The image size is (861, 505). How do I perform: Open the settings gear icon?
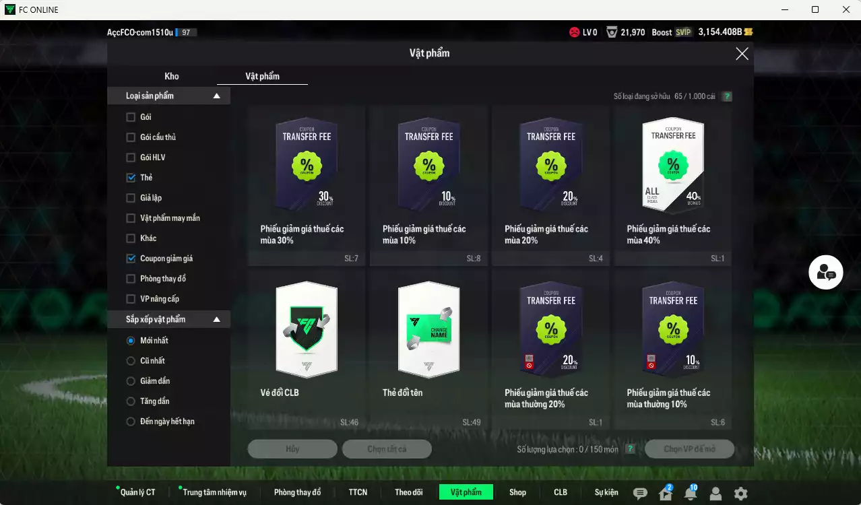(x=740, y=494)
